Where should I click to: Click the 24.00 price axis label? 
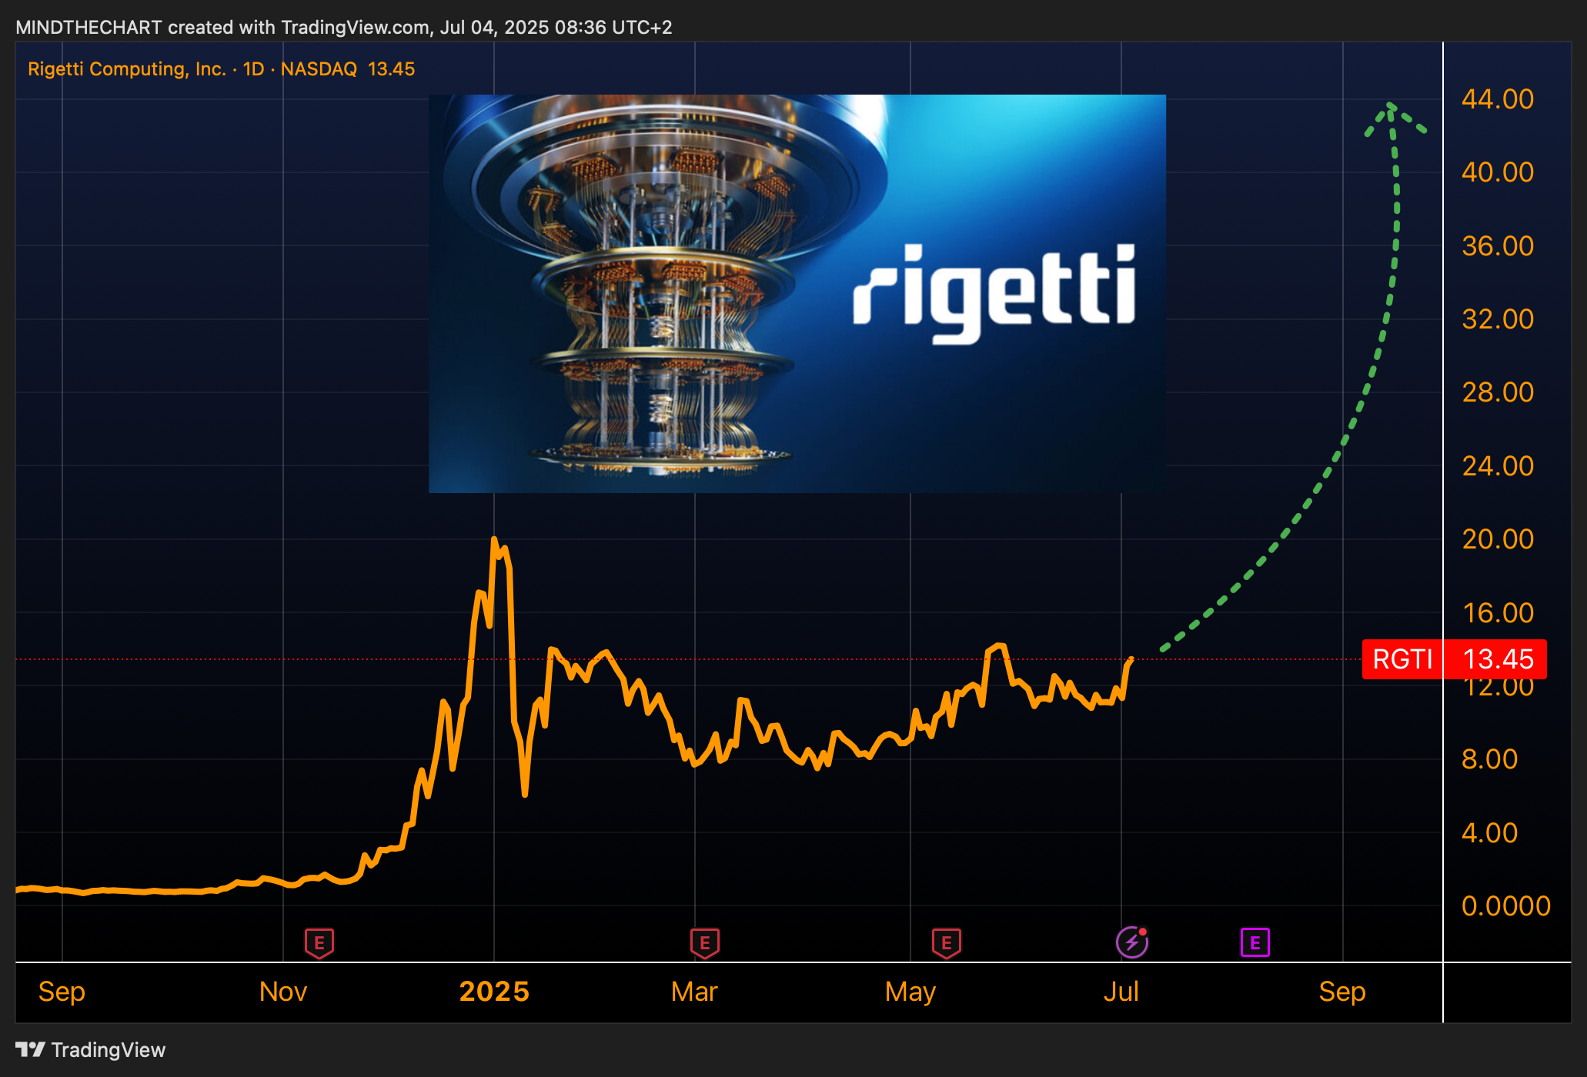tap(1498, 466)
